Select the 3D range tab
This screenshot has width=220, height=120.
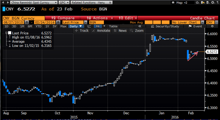(14, 26)
